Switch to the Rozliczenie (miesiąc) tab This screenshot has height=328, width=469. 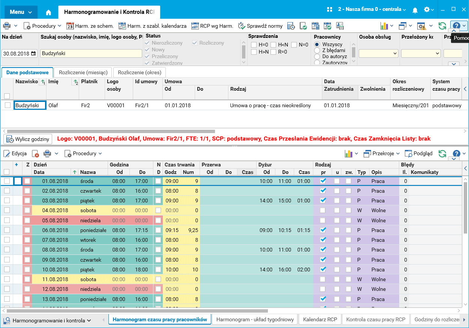pyautogui.click(x=83, y=72)
